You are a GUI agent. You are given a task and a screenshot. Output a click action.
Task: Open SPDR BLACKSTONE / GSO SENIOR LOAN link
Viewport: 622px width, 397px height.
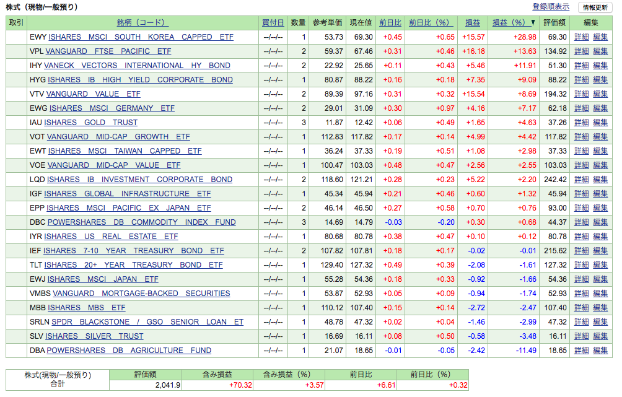(x=147, y=323)
